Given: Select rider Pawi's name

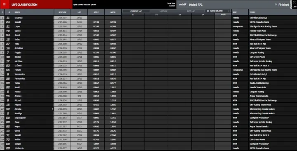Looking at the screenshot, I should (17, 122).
